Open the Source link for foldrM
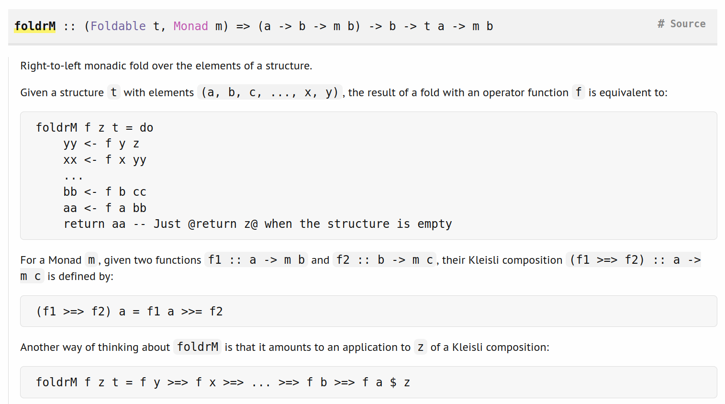The height and width of the screenshot is (404, 725). 688,24
